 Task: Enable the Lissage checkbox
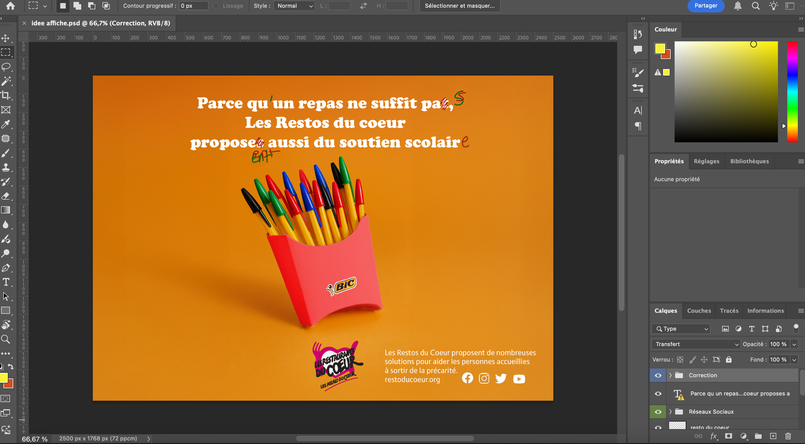coord(216,6)
